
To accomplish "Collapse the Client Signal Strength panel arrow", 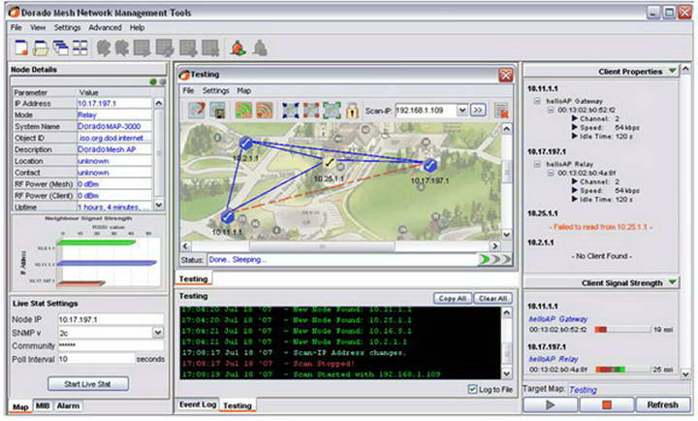I will point(672,282).
